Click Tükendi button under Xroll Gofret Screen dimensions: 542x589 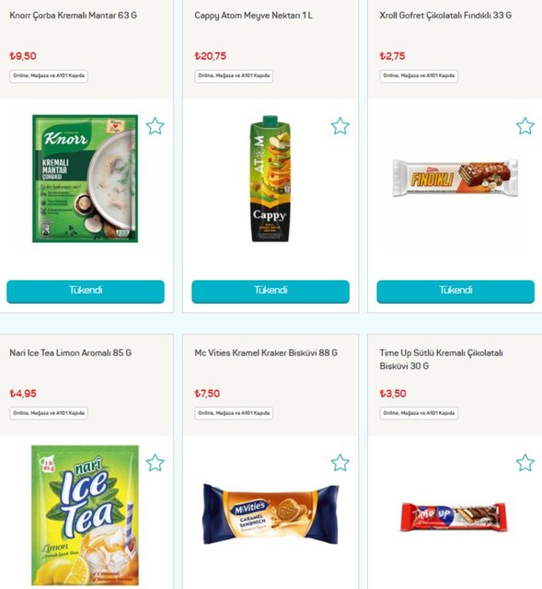[456, 291]
